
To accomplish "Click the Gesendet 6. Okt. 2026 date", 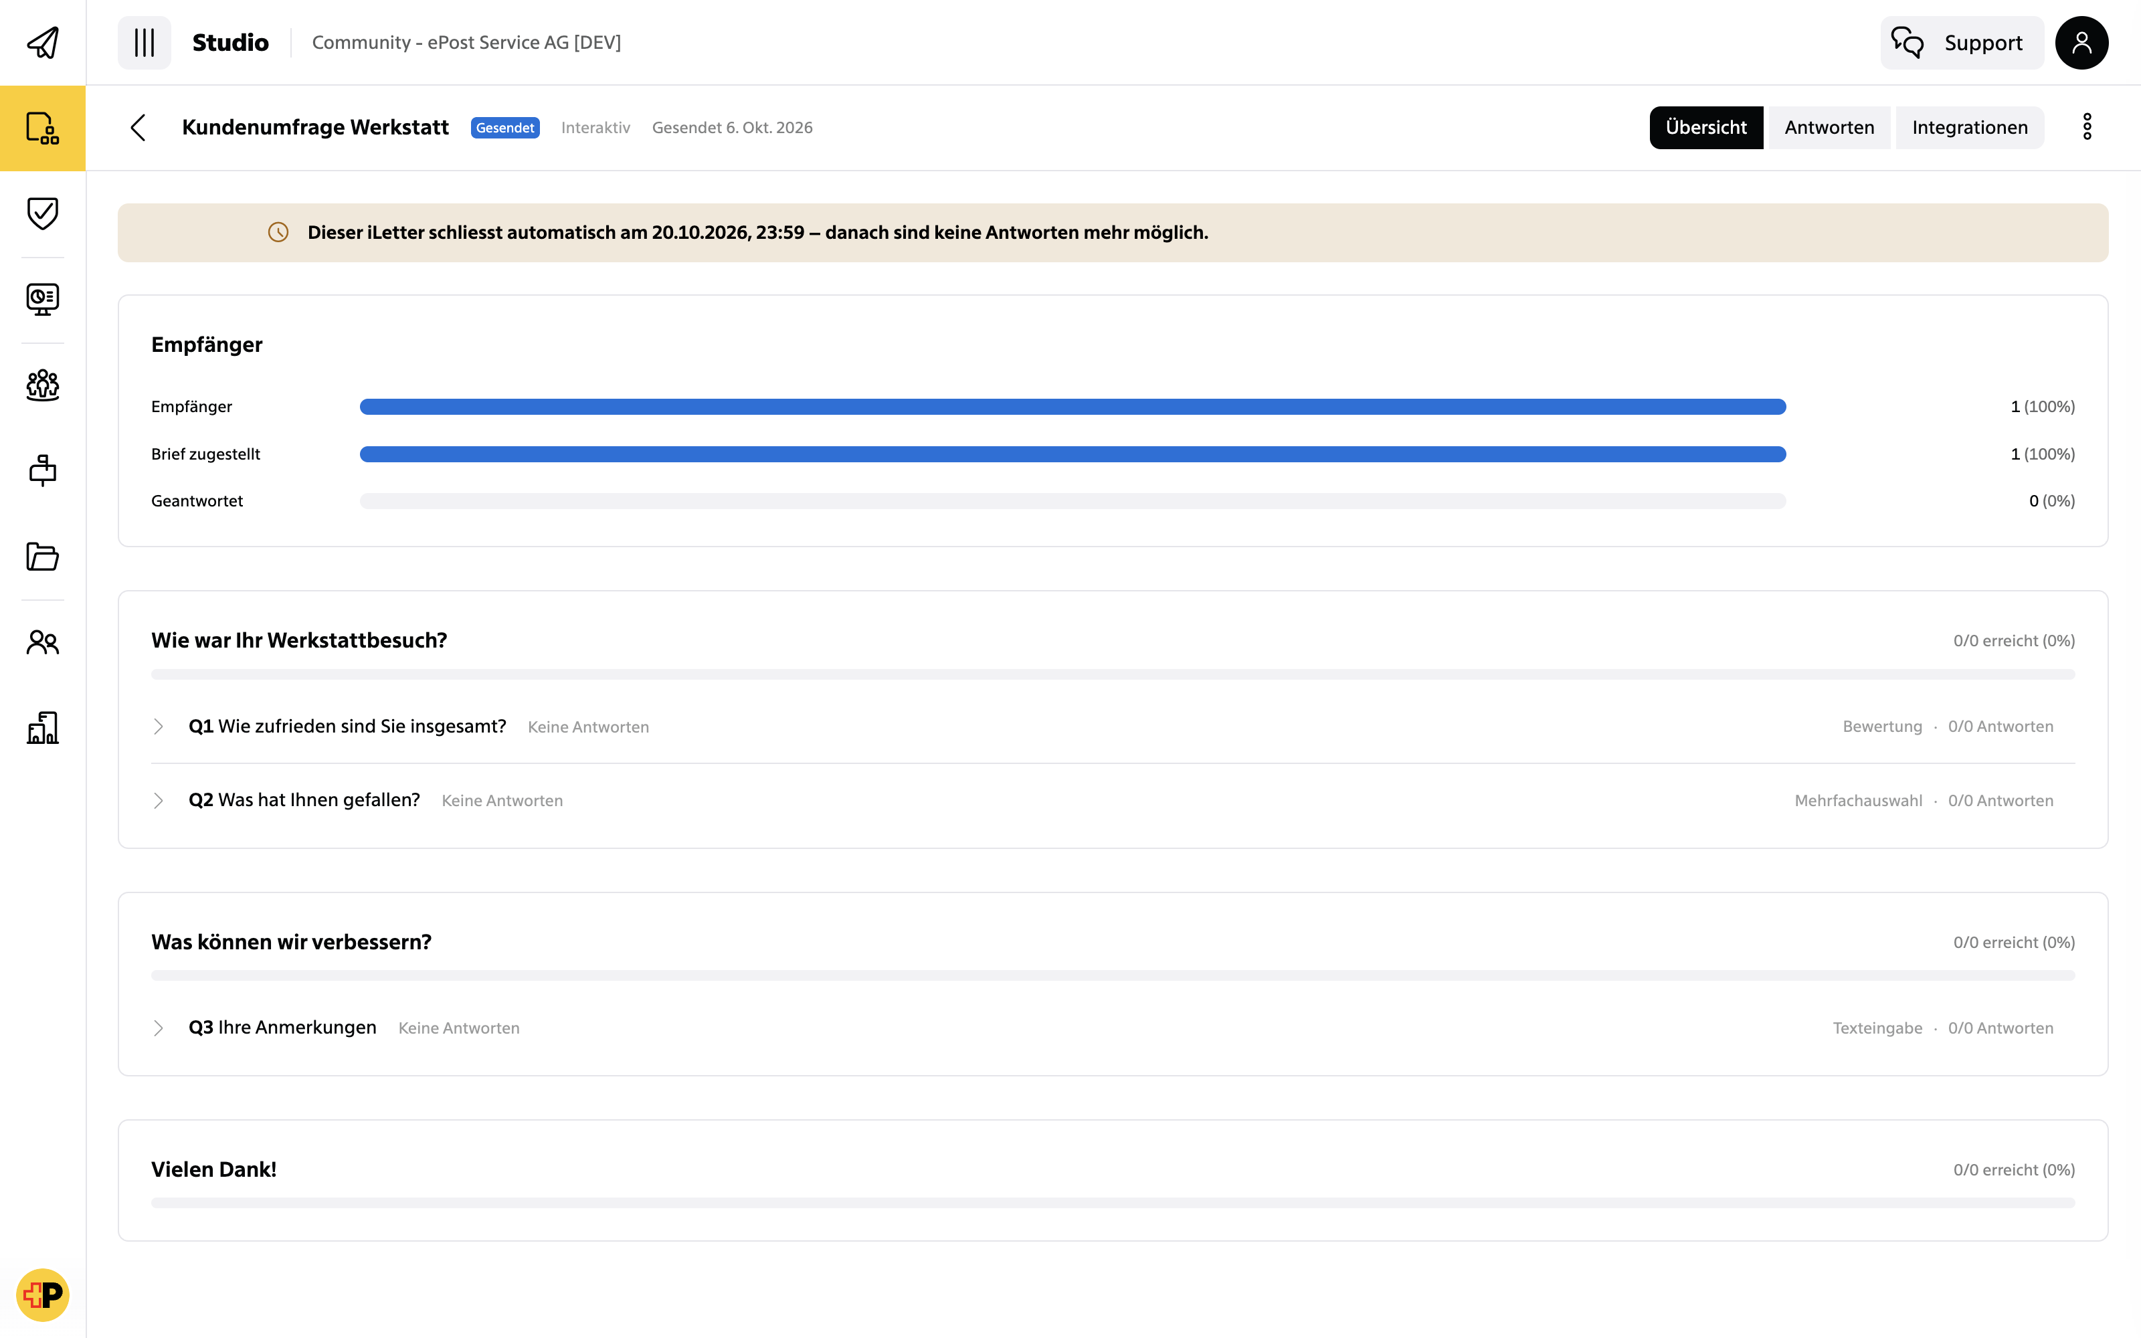I will coord(732,127).
